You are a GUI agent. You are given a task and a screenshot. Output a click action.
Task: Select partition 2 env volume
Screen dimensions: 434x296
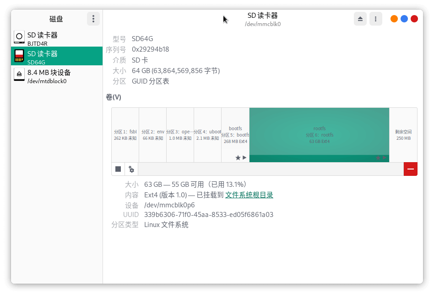153,135
